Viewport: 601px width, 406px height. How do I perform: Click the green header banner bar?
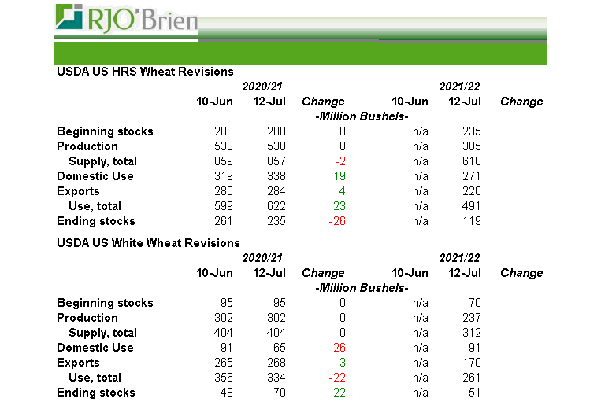coord(299,54)
